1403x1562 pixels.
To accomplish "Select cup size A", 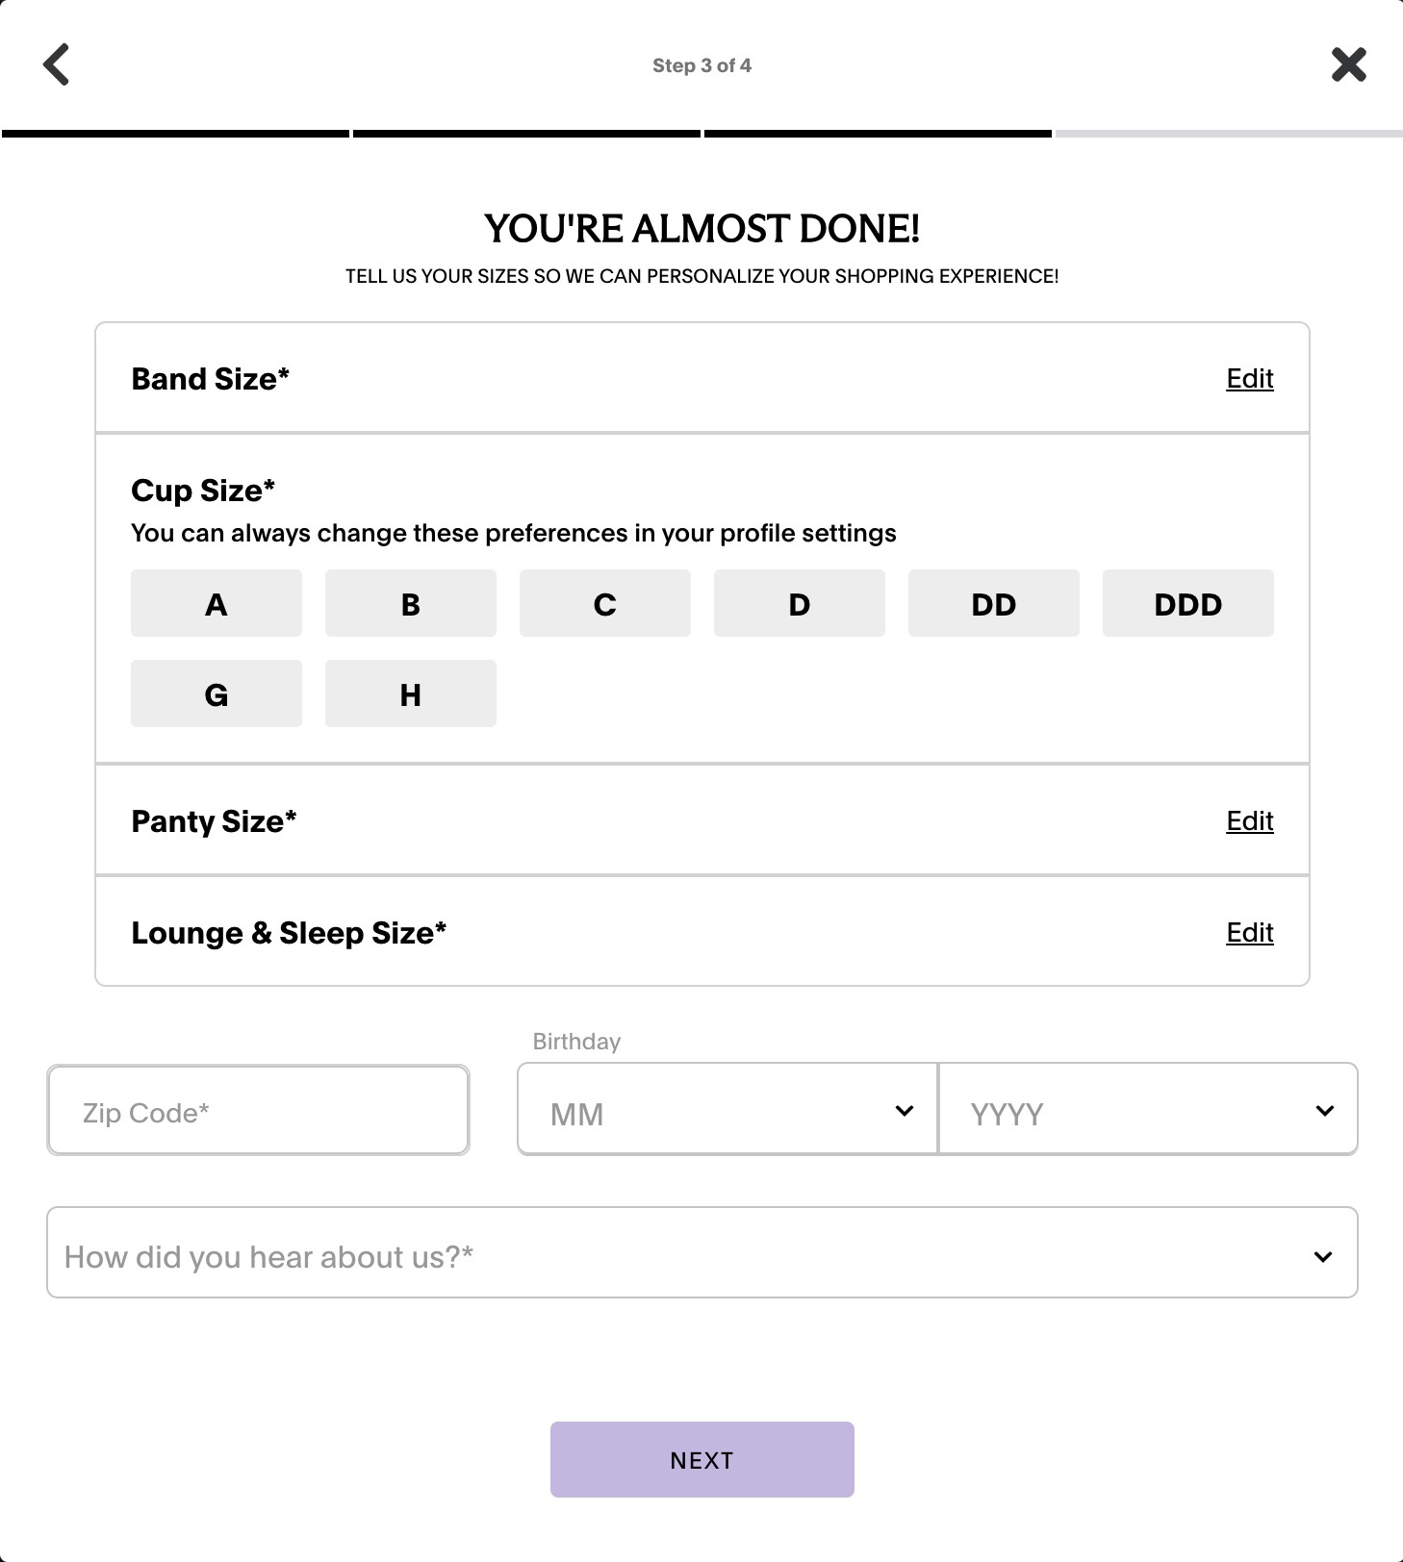I will point(216,603).
